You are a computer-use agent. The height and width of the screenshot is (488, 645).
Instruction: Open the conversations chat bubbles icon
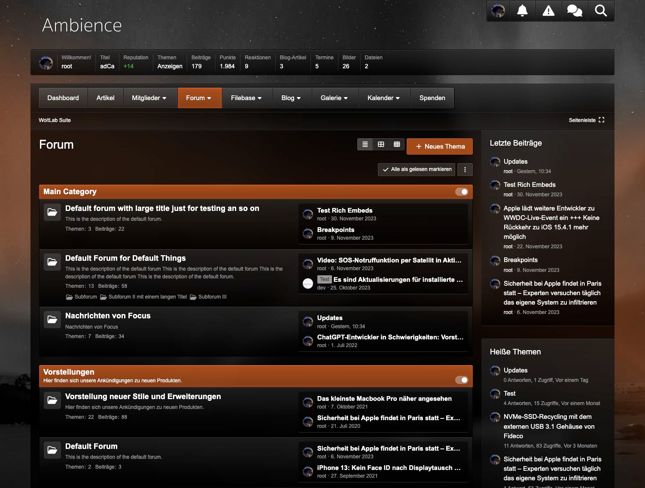575,11
